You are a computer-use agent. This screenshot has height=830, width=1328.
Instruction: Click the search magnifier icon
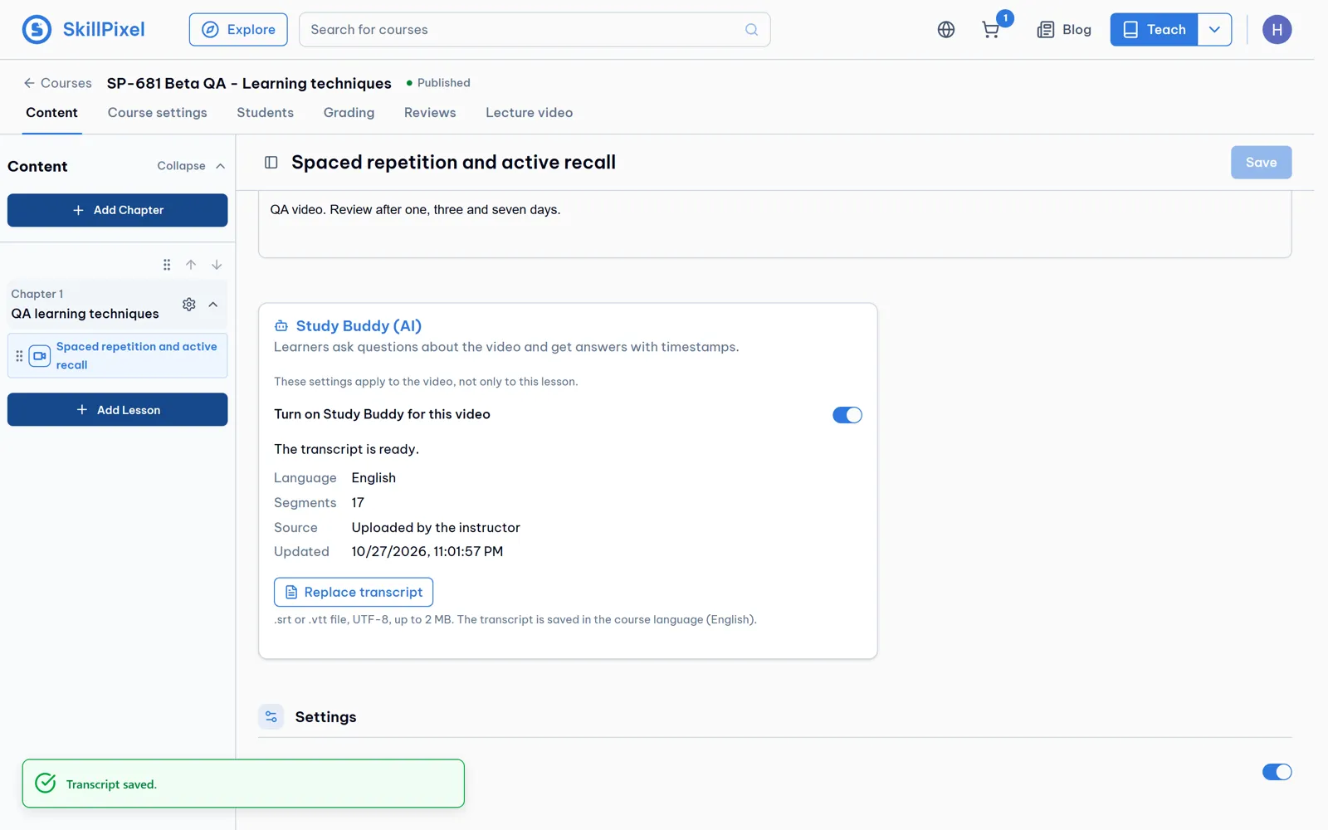pyautogui.click(x=751, y=30)
